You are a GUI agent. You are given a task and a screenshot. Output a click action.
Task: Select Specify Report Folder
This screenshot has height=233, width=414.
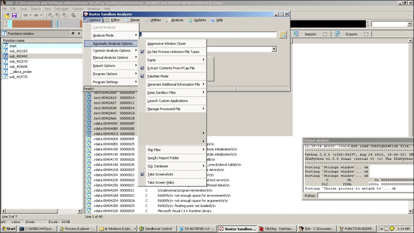172,158
